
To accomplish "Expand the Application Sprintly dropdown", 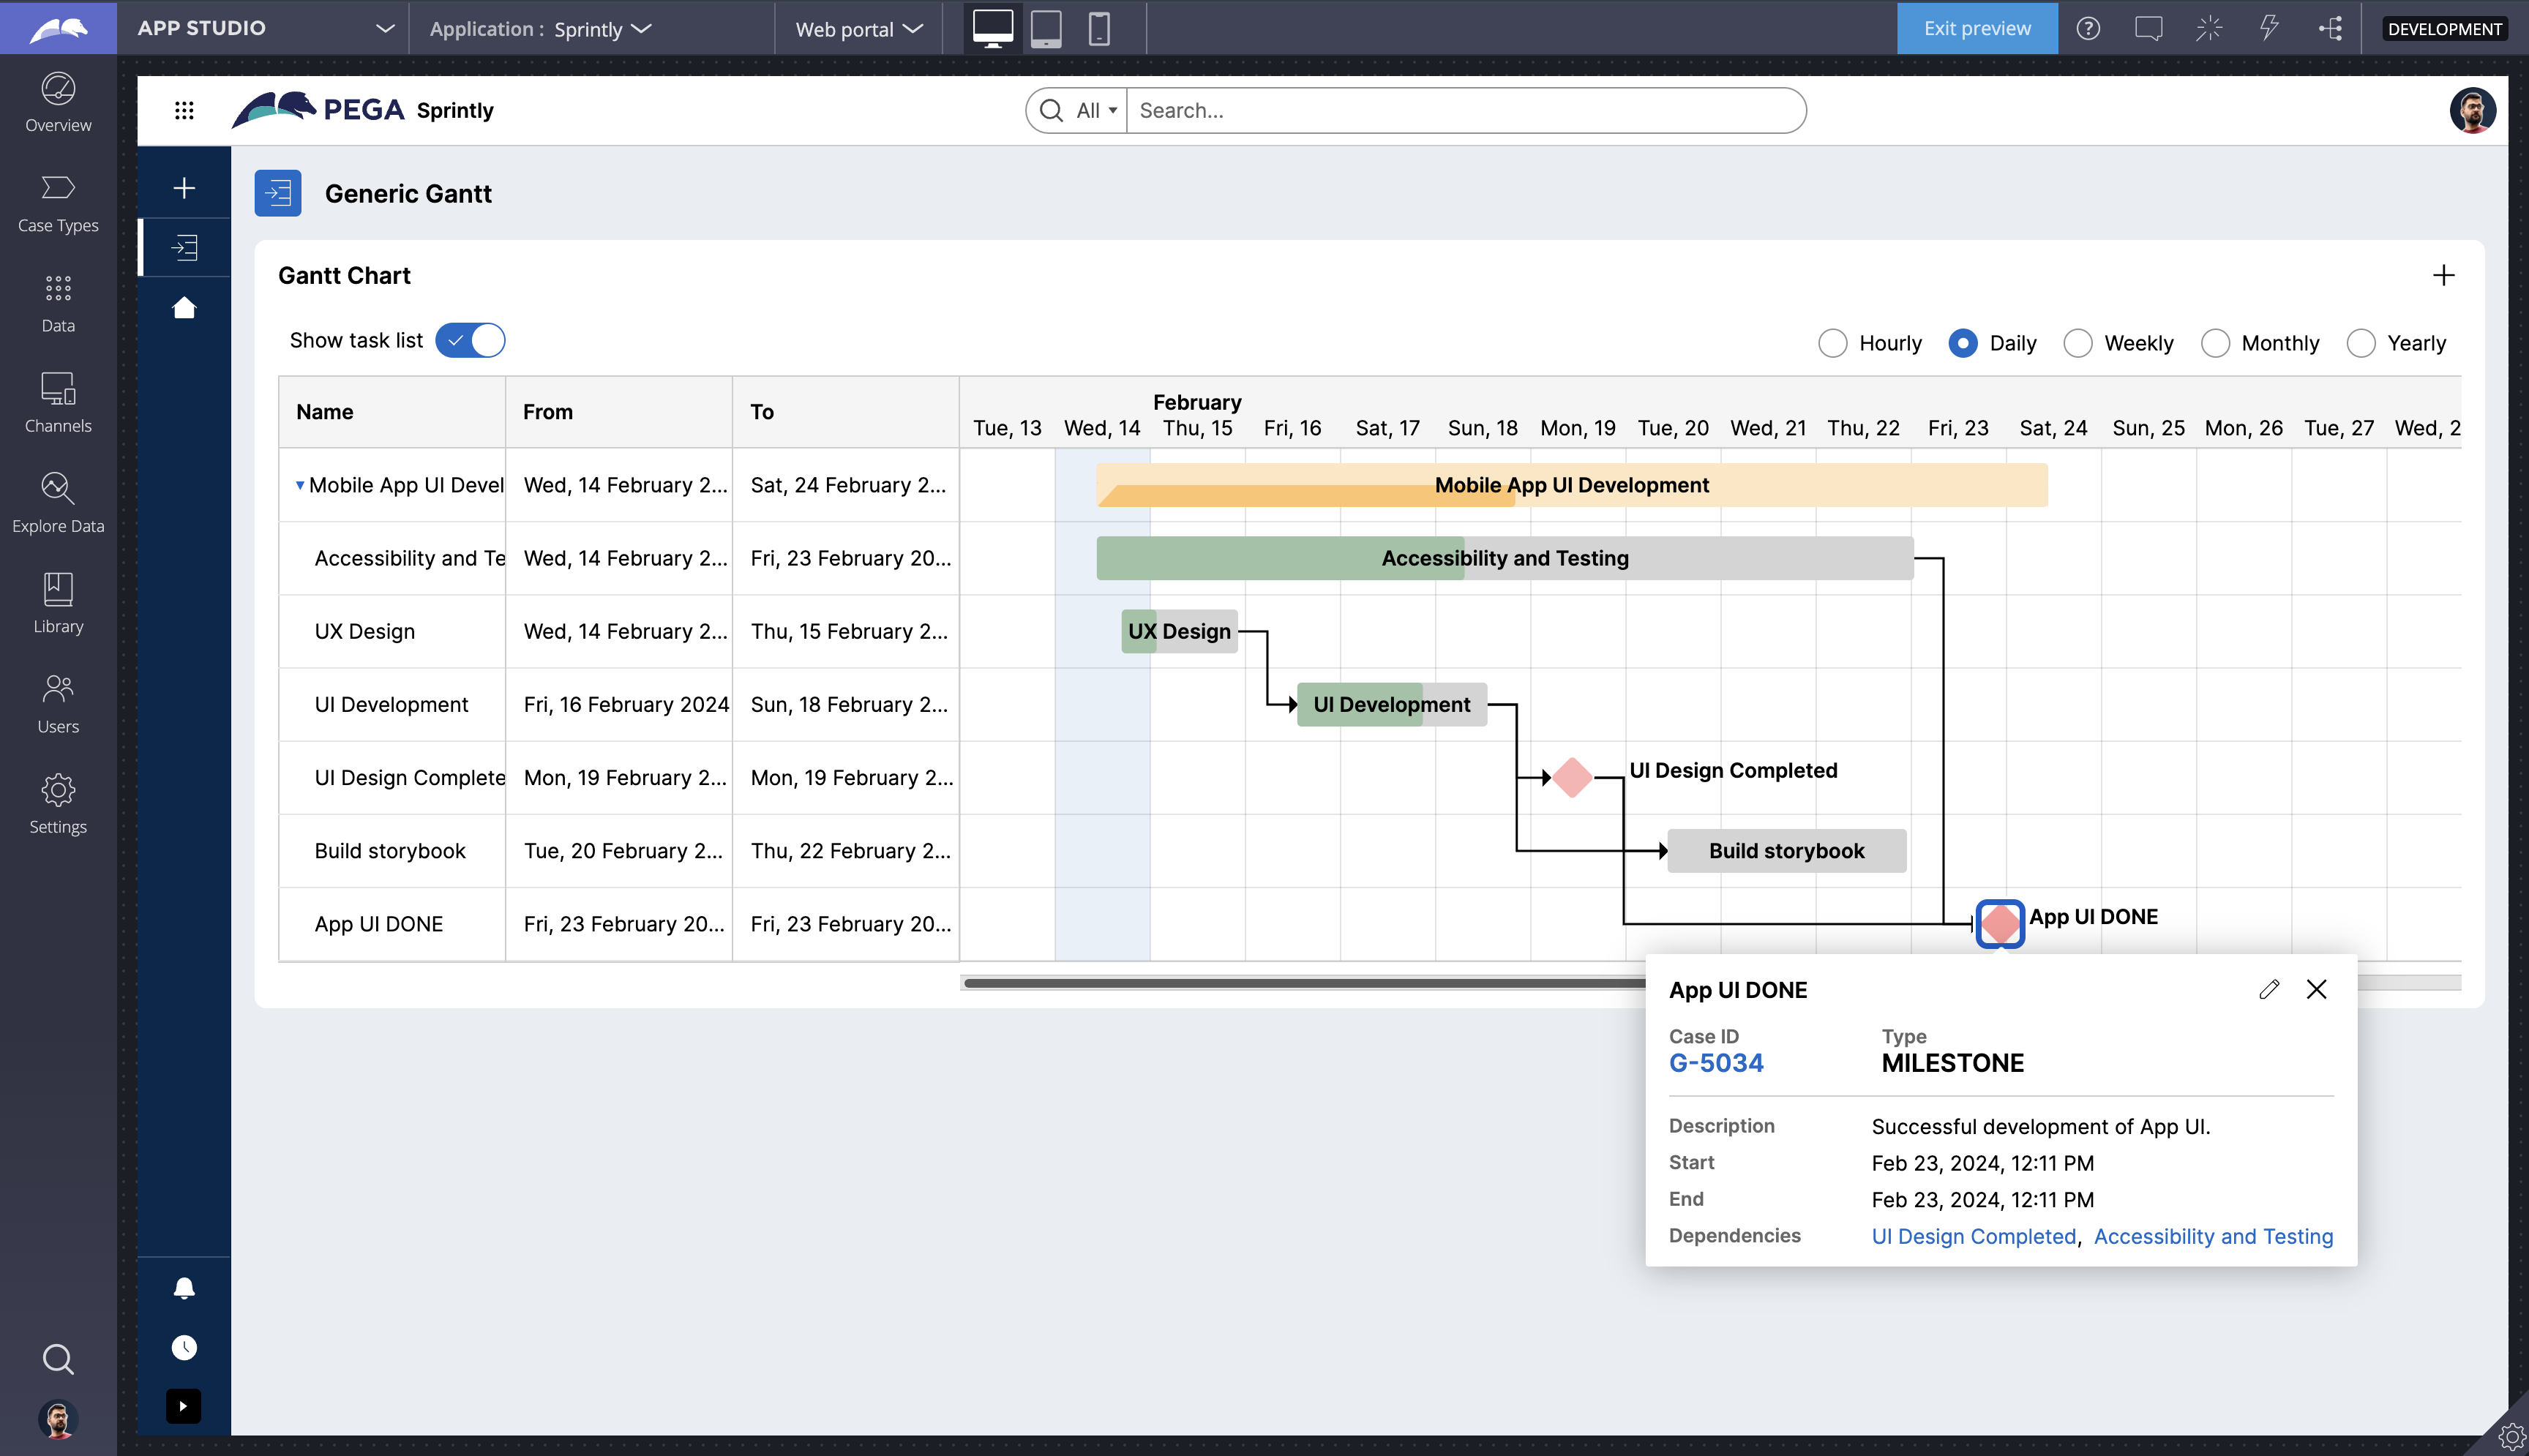I will 541,29.
